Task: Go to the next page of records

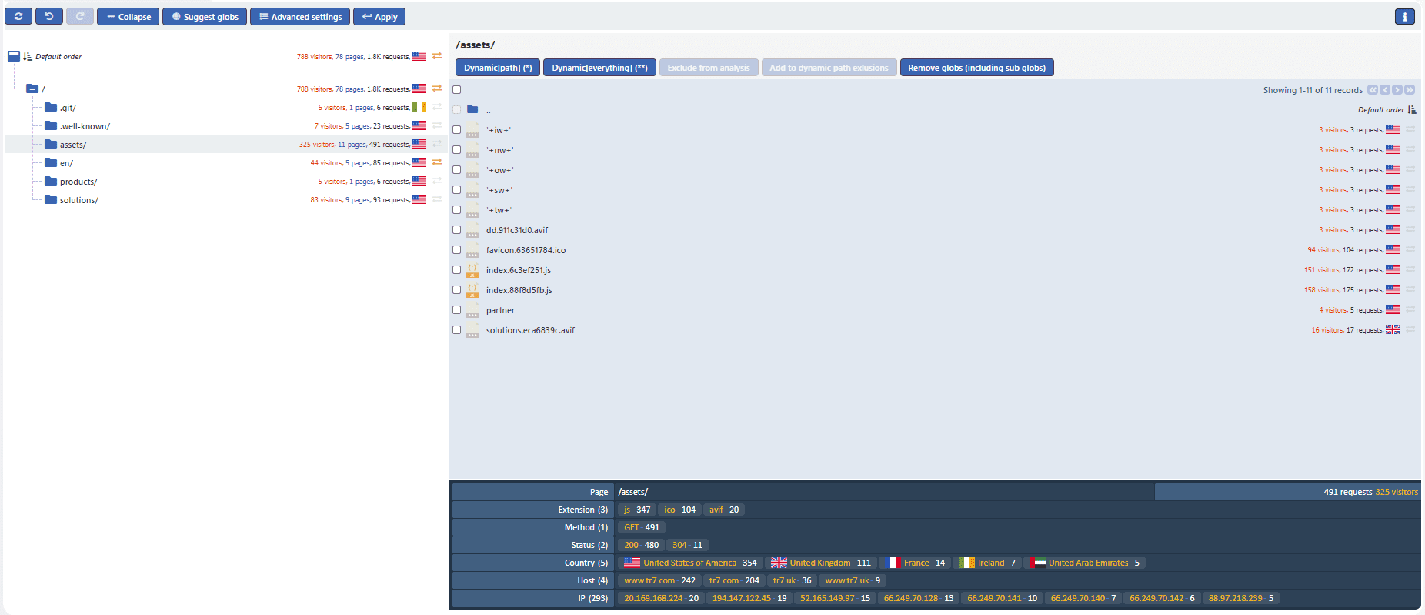Action: [x=1397, y=90]
